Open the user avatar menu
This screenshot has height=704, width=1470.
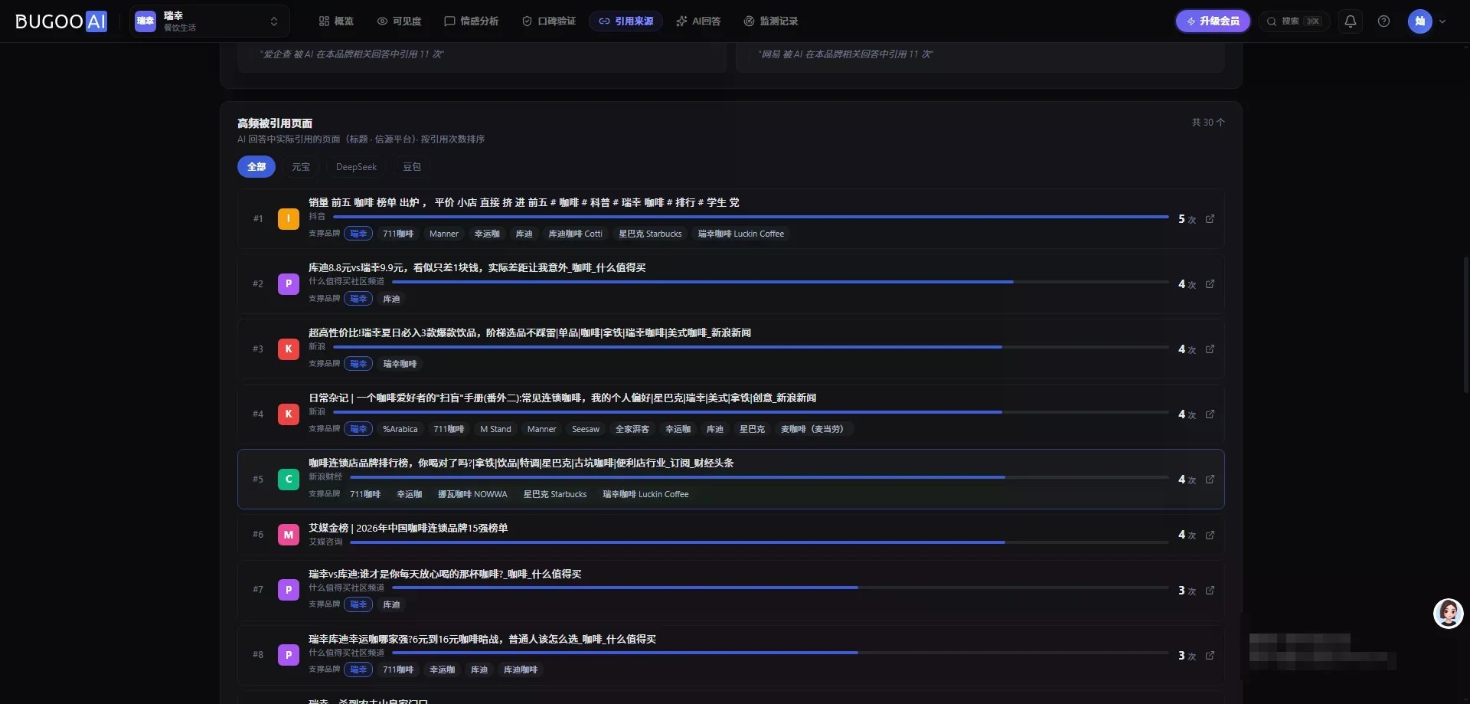pyautogui.click(x=1419, y=21)
